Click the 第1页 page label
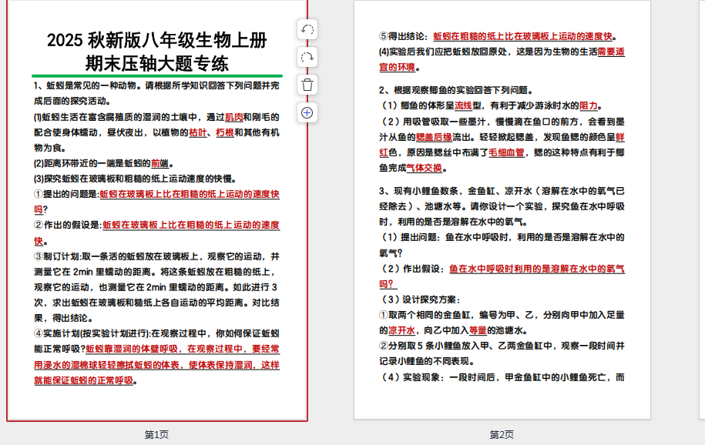 [x=157, y=435]
